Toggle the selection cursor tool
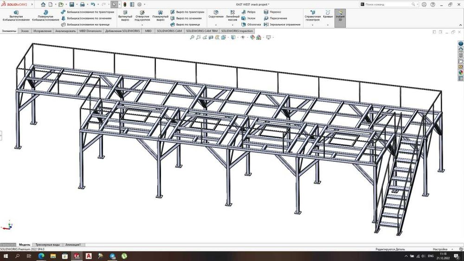Image resolution: width=464 pixels, height=261 pixels. pyautogui.click(x=114, y=4)
